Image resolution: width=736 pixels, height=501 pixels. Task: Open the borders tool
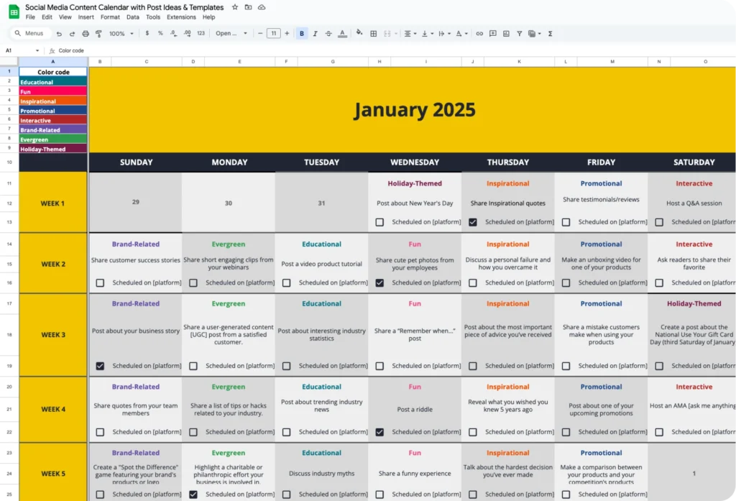click(373, 33)
